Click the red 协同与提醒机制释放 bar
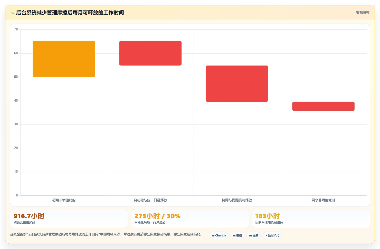This screenshot has height=249, width=380. tap(237, 84)
